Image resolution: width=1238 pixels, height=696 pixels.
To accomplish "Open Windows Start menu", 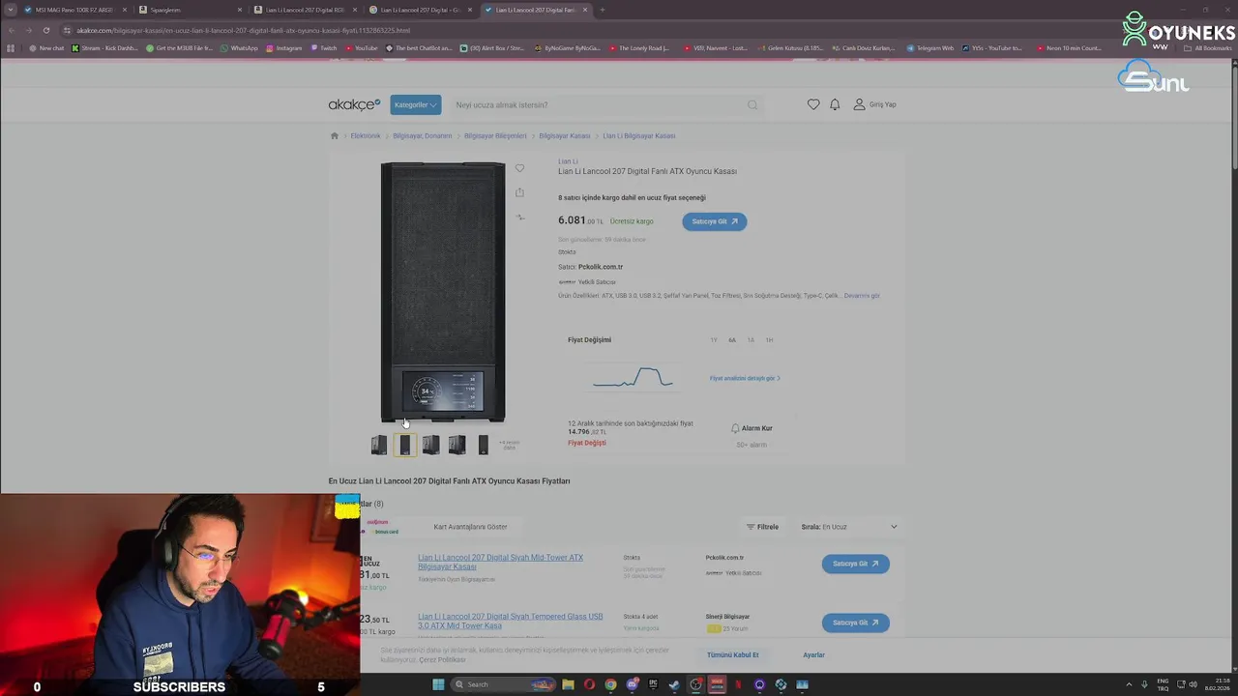I will pyautogui.click(x=438, y=684).
